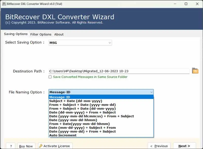Choose From + Date(yyyy-mm-dd-hhmm) option
203x149 pixels.
pos(101,124)
